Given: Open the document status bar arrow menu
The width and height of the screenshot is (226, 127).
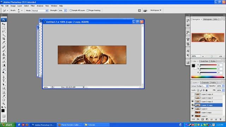Looking at the screenshot, I should [84, 87].
